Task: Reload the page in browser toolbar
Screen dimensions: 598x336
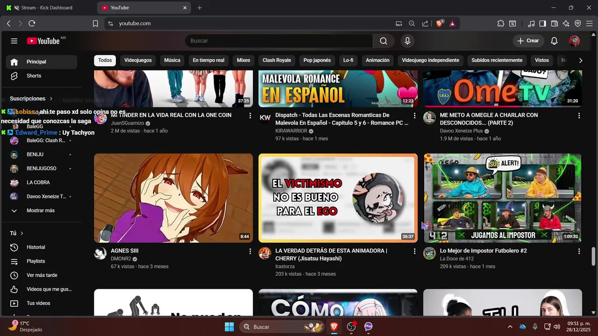Action: coord(32,23)
